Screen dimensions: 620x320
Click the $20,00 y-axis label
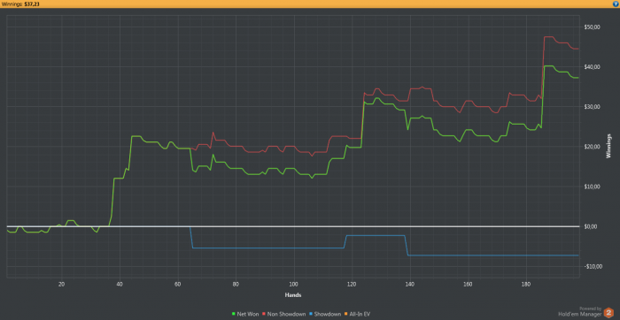593,147
